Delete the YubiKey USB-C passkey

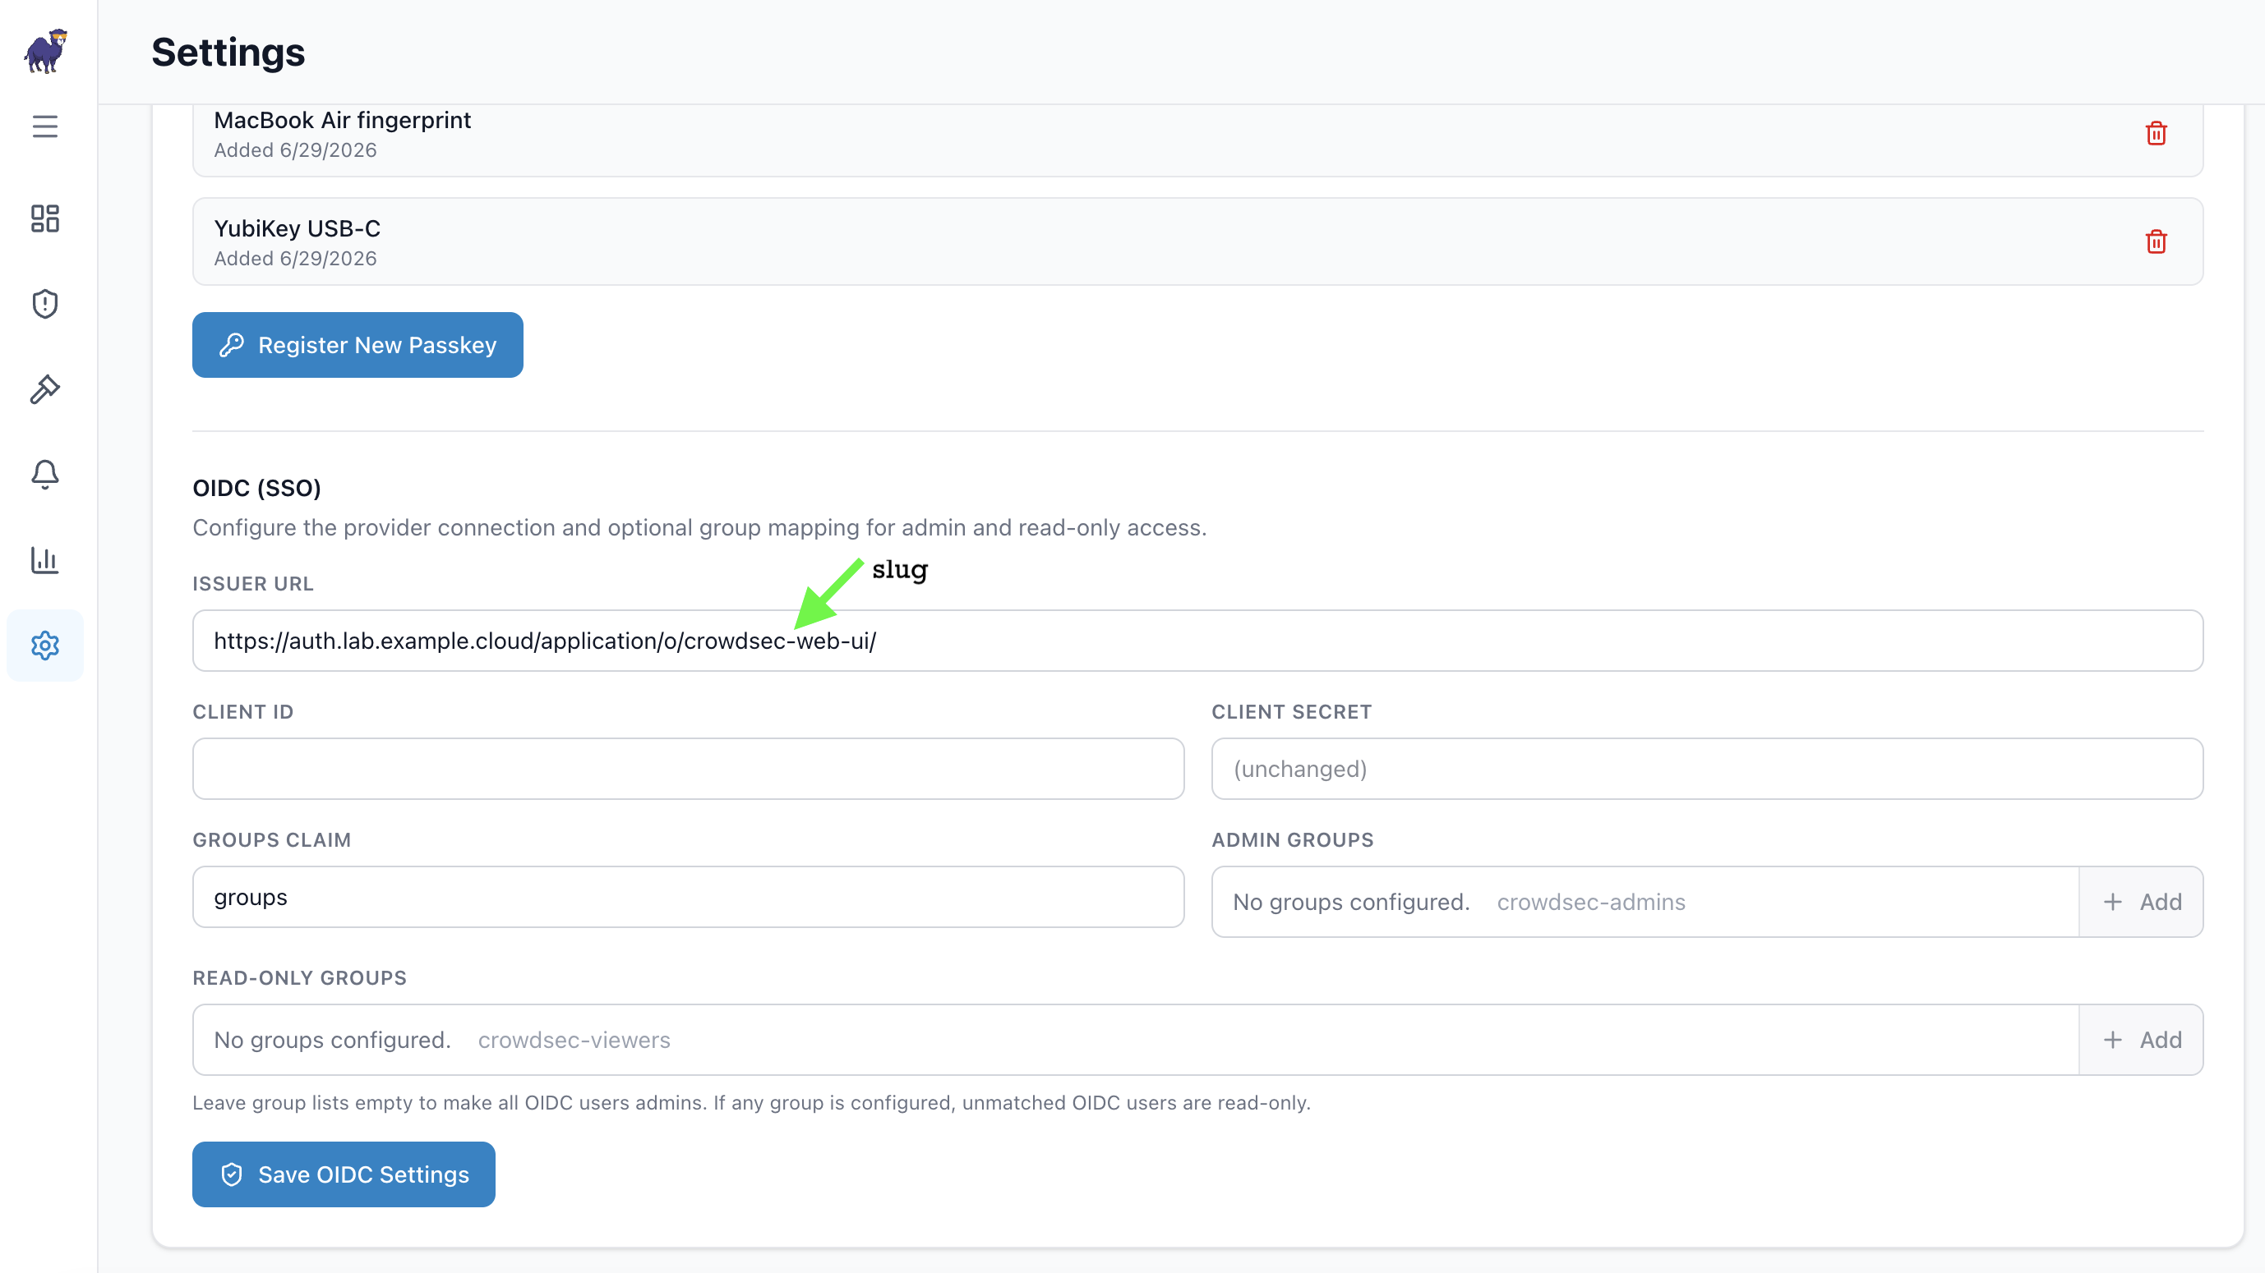point(2156,241)
